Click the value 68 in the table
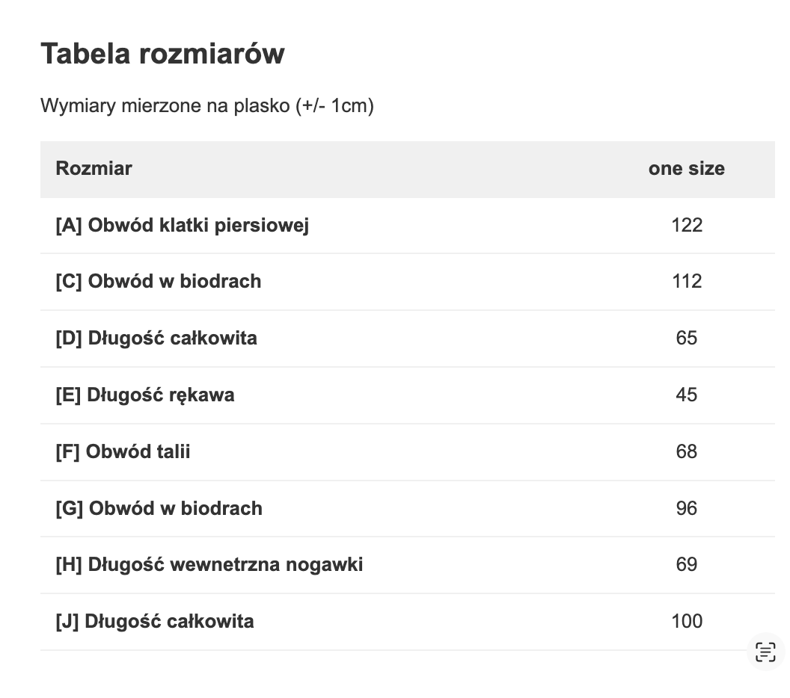This screenshot has width=790, height=698. tap(686, 451)
